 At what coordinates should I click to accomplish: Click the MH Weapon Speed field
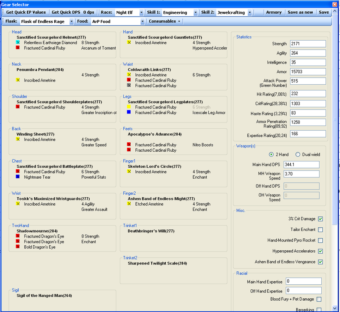coord(301,174)
